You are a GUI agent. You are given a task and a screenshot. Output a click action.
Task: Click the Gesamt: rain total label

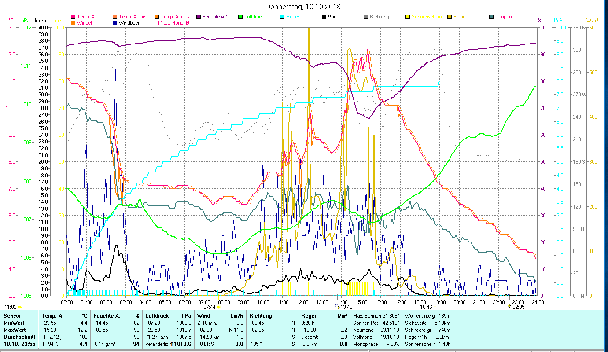tap(310, 337)
